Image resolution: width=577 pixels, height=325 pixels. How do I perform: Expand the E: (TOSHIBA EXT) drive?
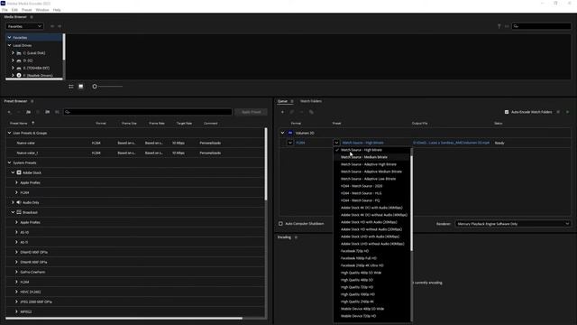[x=13, y=68]
